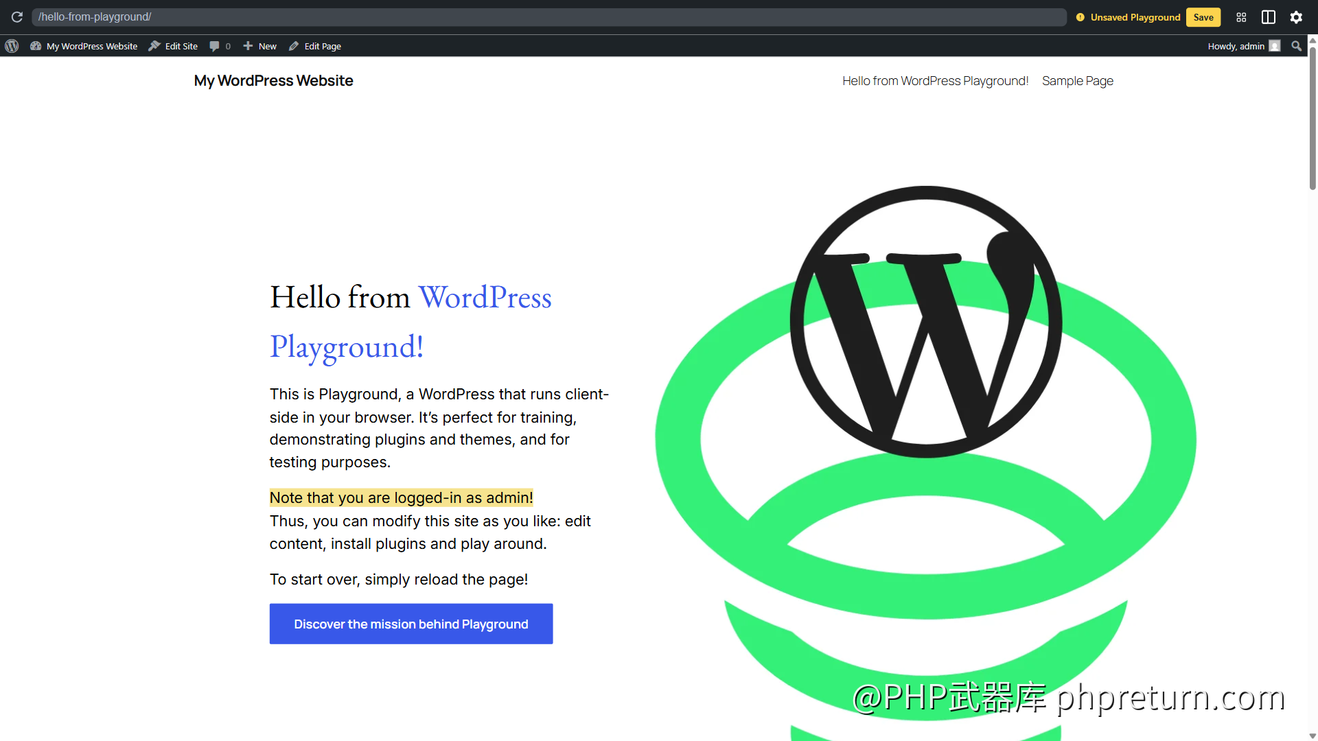
Task: Click the admin avatar icon
Action: tap(1275, 46)
